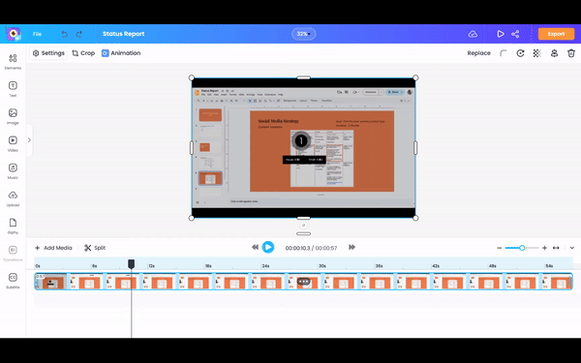Click the 42s mark on timeline ruler
581x363 pixels.
tap(436, 266)
